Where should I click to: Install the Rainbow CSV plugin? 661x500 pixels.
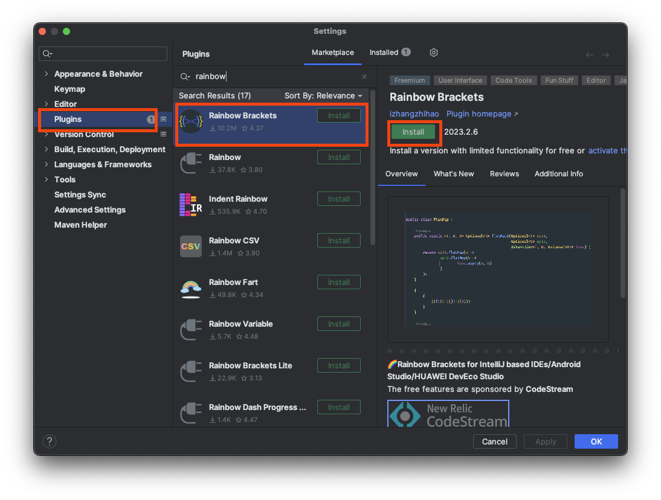tap(339, 241)
